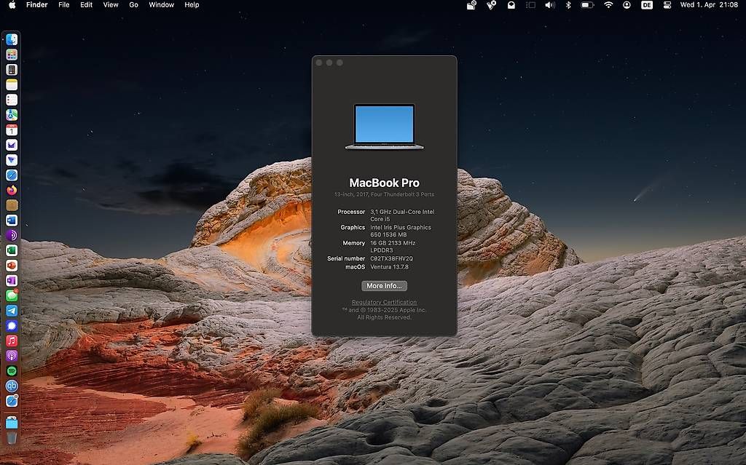This screenshot has height=465, width=746.
Task: Click the MacBook Pro laptop image
Action: click(385, 127)
